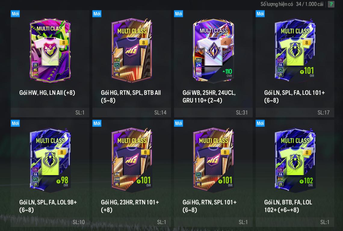This screenshot has width=343, height=231.
Task: Select the LN, SPL, FA, LOL 101+ pack image
Action: point(295,50)
